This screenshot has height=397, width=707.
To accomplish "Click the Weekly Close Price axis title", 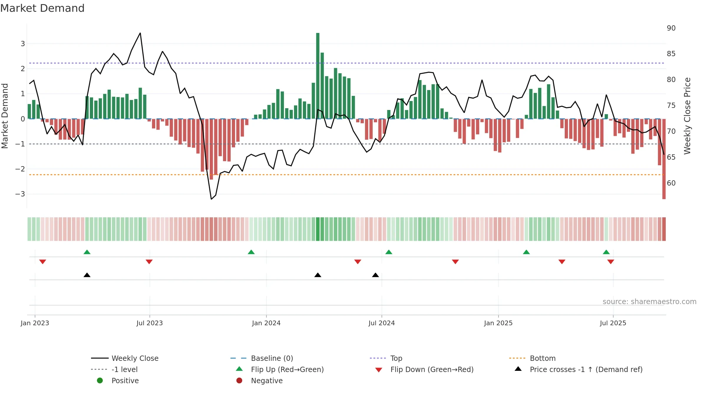I will (687, 116).
